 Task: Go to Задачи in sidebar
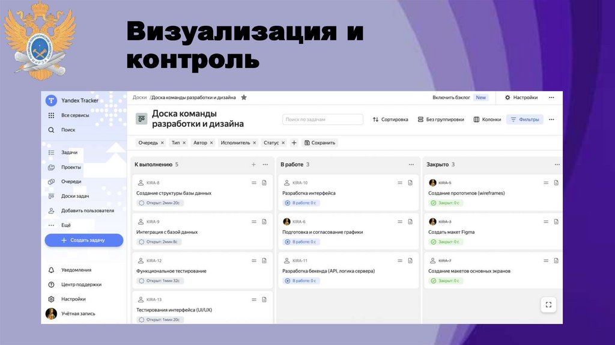click(x=62, y=152)
